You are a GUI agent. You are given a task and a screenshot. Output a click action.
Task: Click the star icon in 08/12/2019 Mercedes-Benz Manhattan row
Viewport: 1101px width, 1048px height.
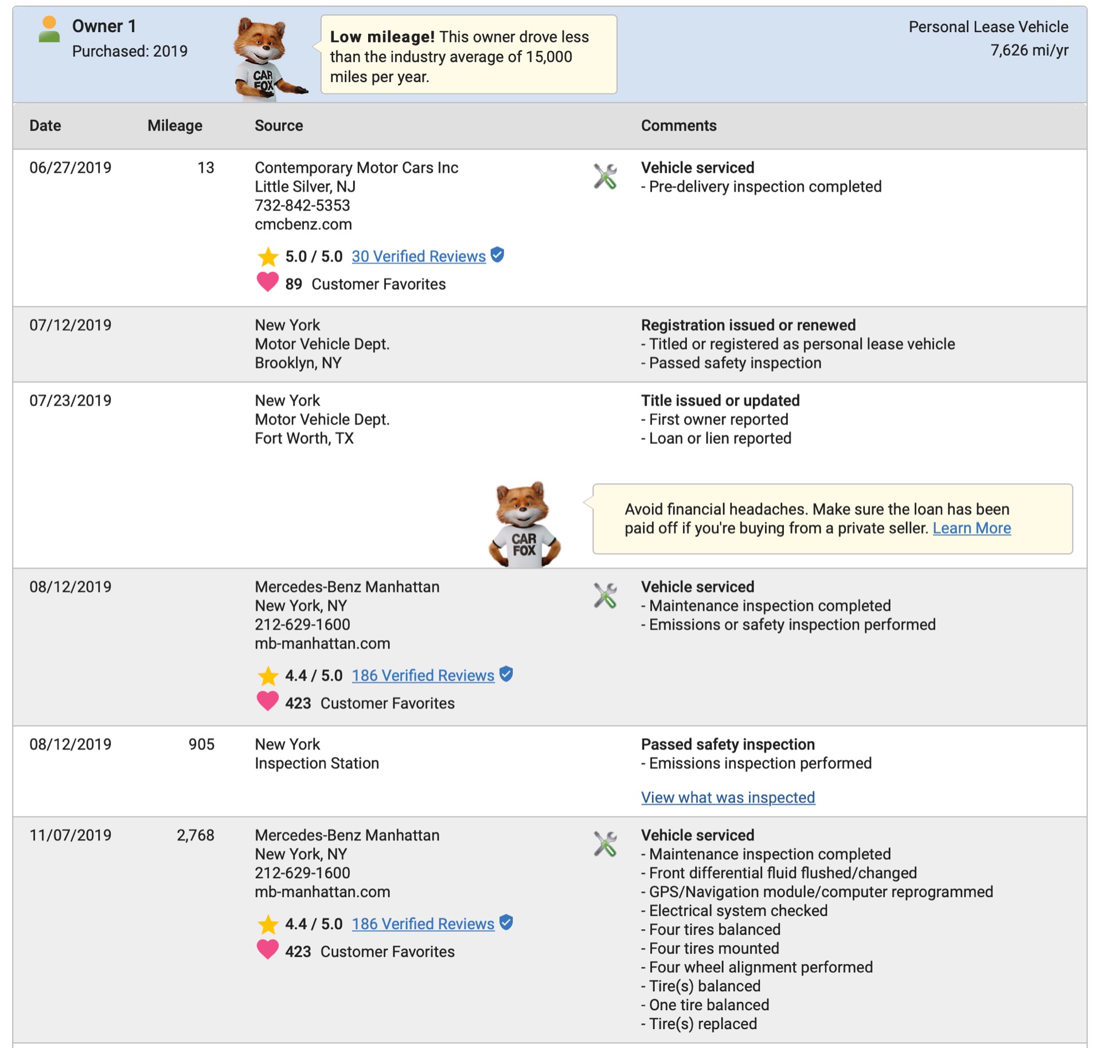[268, 676]
